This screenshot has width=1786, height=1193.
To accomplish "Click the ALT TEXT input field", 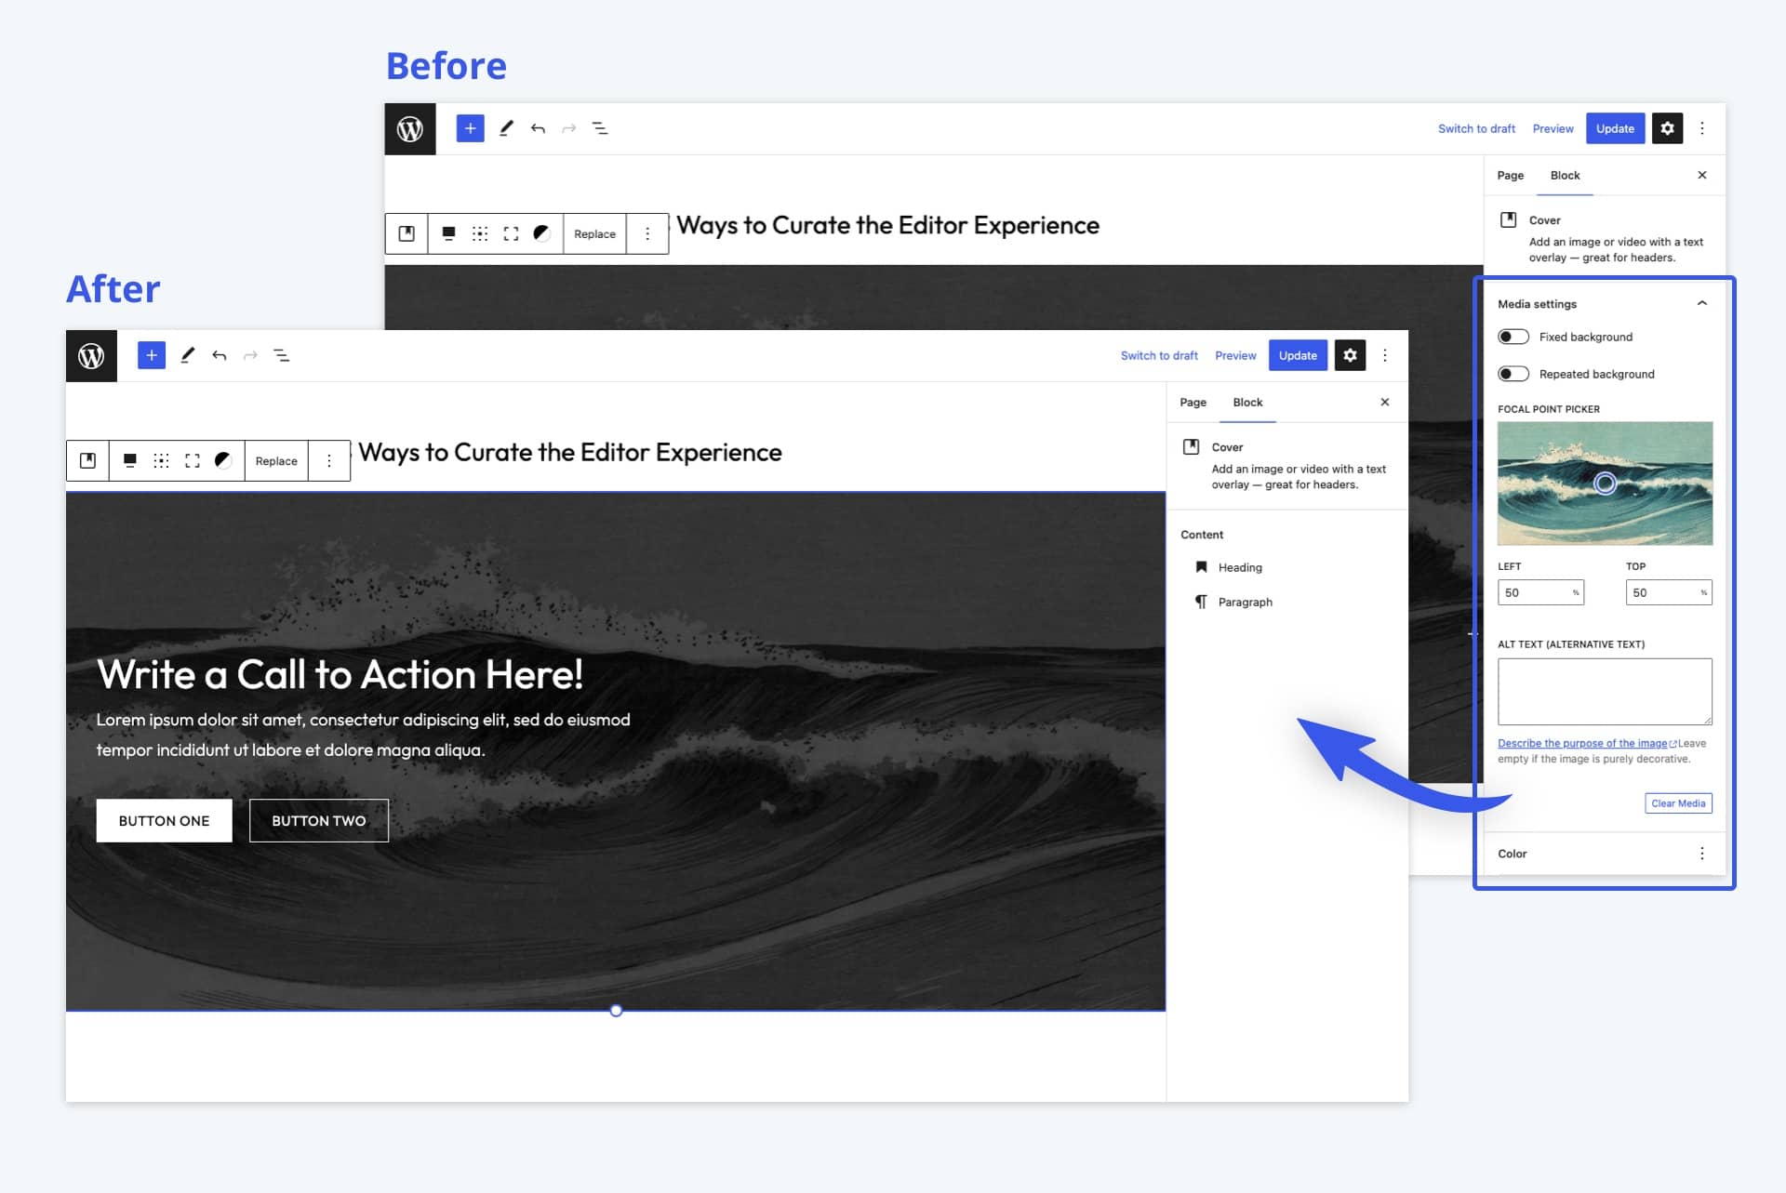I will pyautogui.click(x=1605, y=691).
